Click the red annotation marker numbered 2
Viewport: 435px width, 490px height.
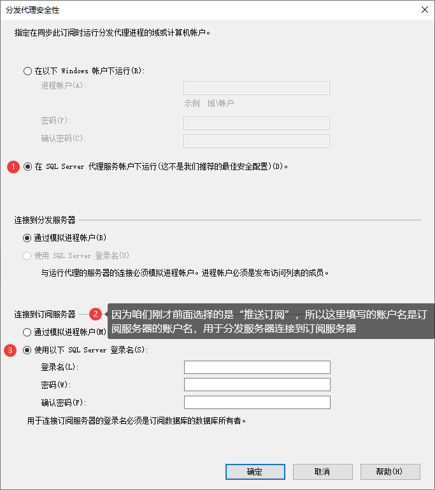pos(96,314)
